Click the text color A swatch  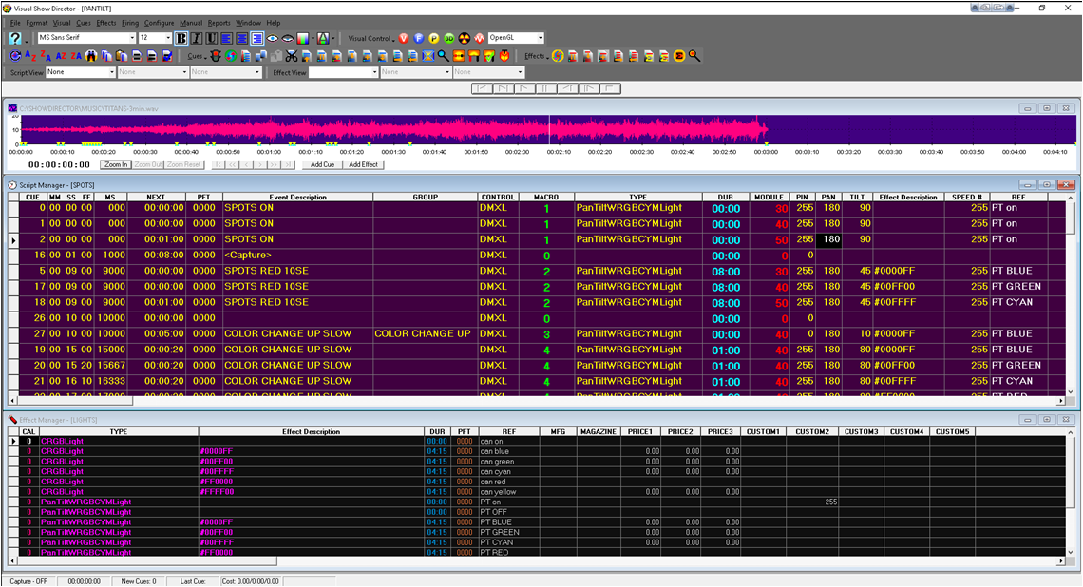click(x=323, y=39)
